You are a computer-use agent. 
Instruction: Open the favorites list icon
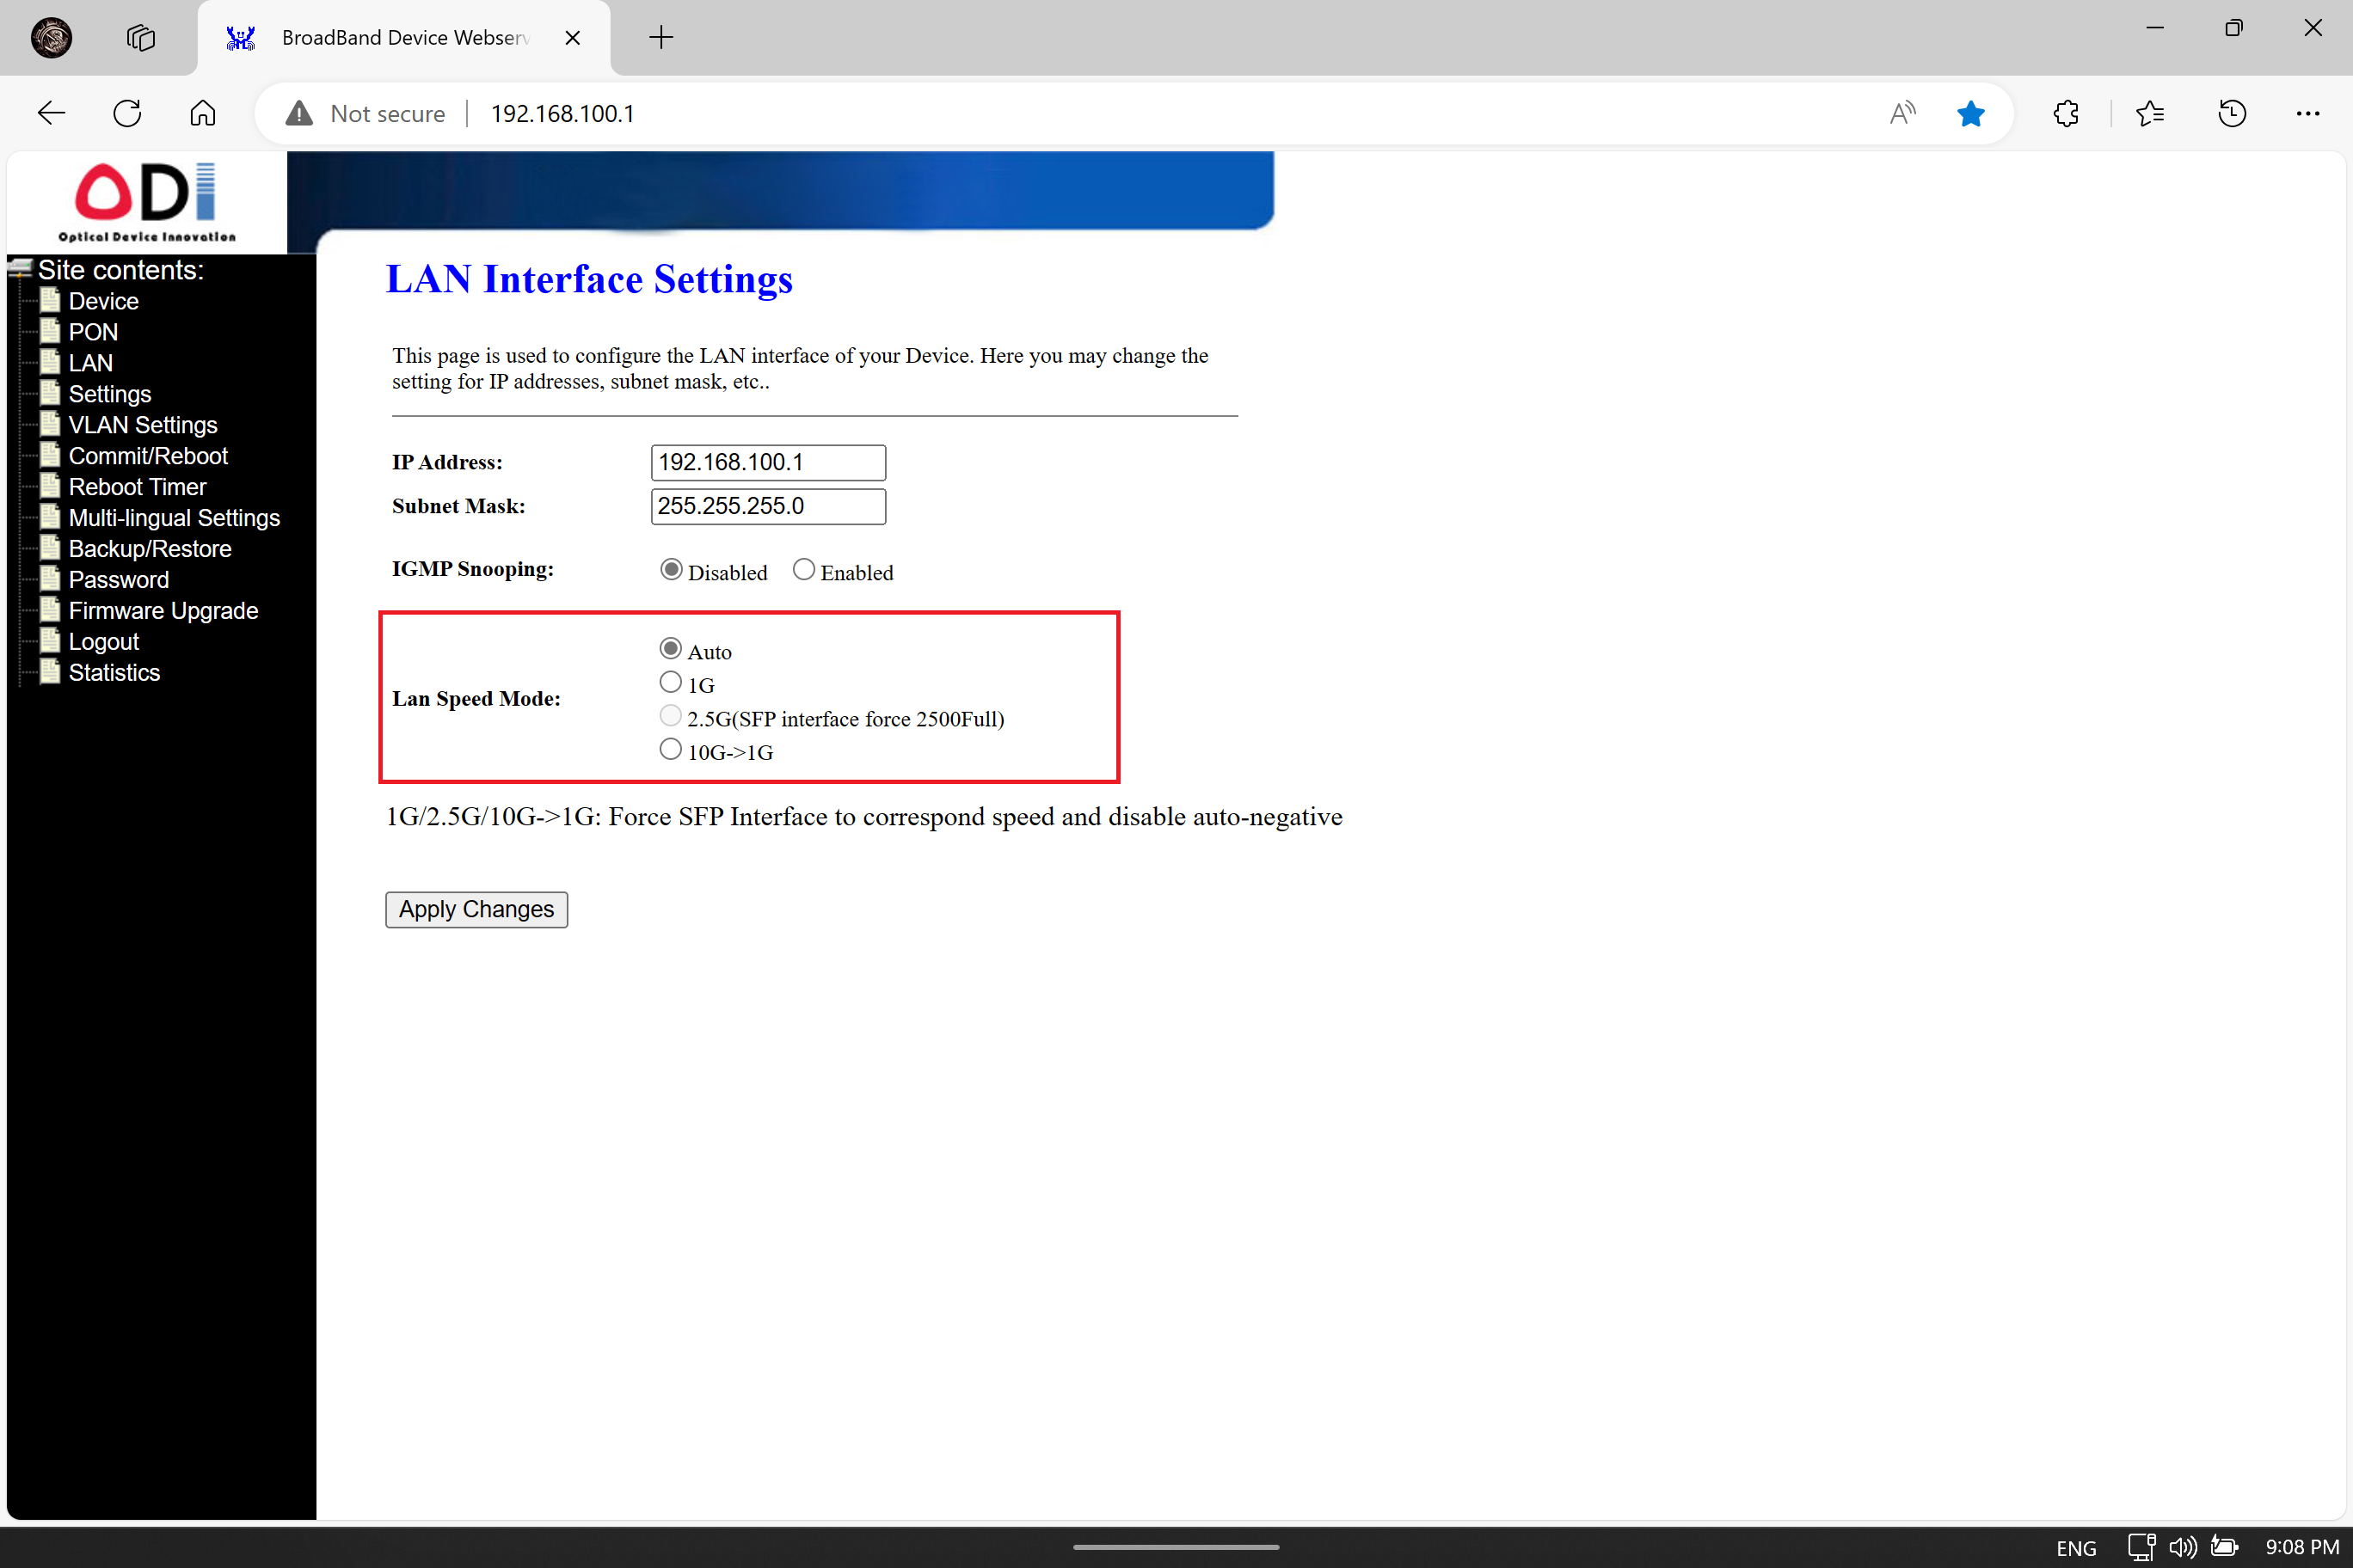pos(2149,113)
